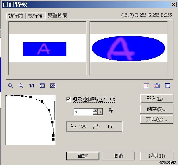Viewport: 178px width, 165px height.
Task: Switch to the 執行後 tab
Action: [x=35, y=16]
